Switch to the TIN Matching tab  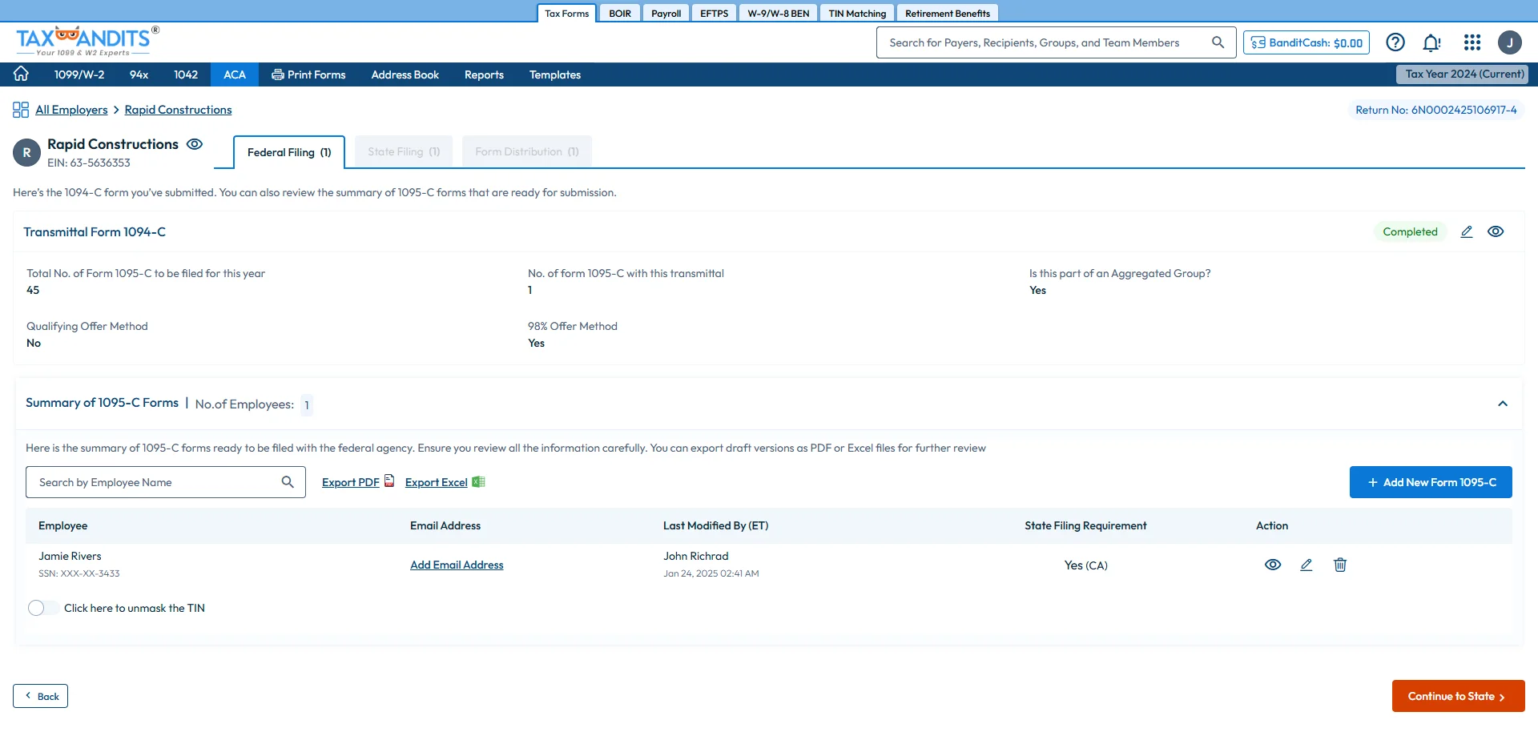(x=857, y=13)
